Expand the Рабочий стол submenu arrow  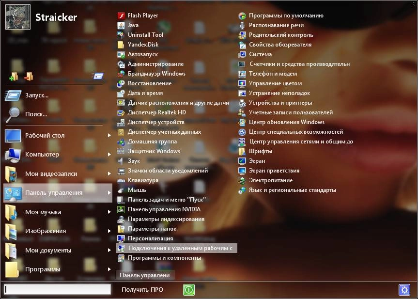109,136
